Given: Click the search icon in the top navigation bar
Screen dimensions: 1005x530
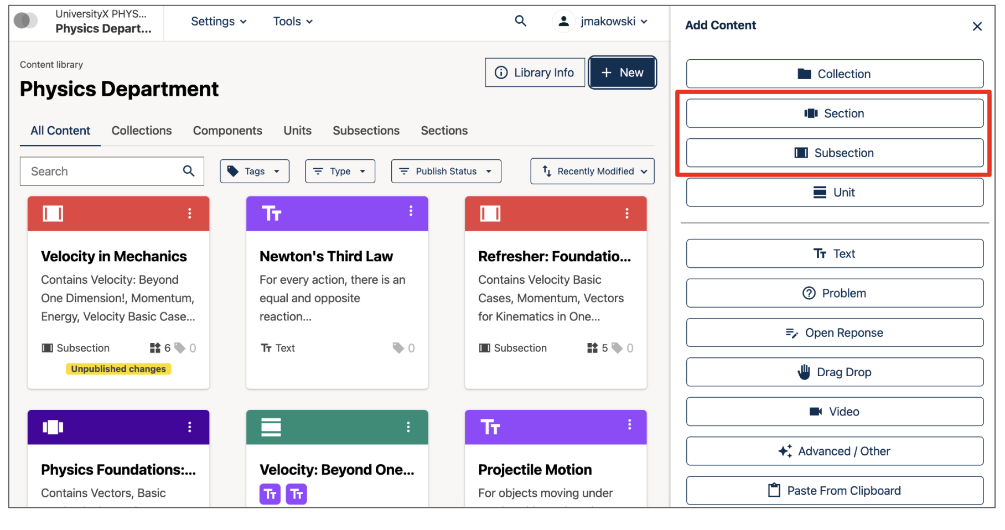Looking at the screenshot, I should [521, 20].
